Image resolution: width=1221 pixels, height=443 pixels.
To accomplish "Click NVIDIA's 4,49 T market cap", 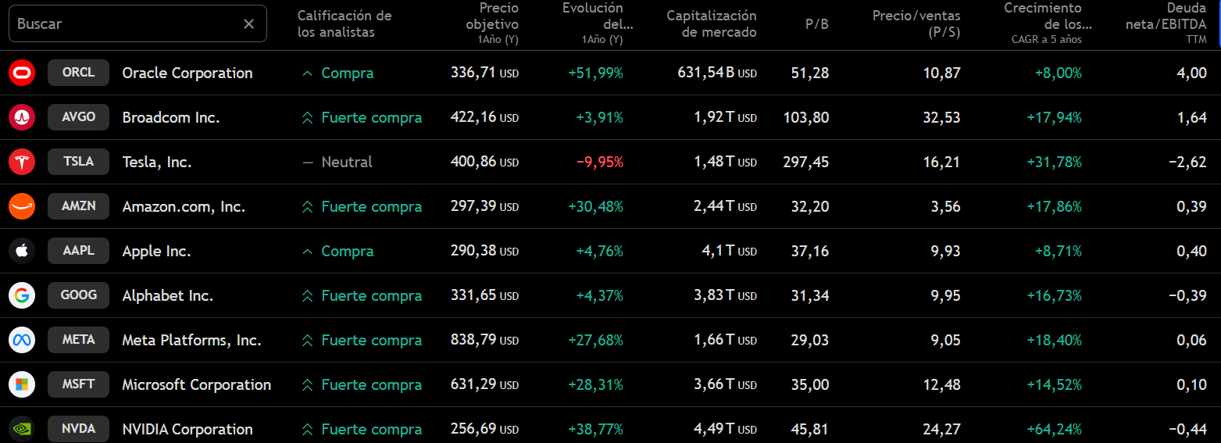I will (x=726, y=429).
